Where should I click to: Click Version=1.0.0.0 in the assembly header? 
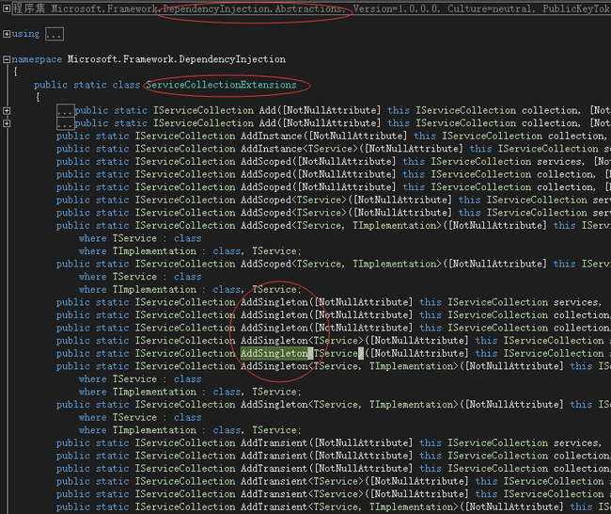[395, 8]
